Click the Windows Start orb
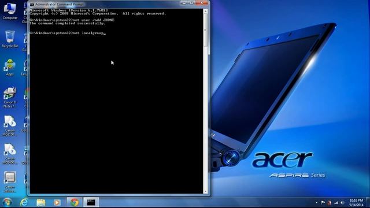The image size is (370, 208). pyautogui.click(x=7, y=202)
